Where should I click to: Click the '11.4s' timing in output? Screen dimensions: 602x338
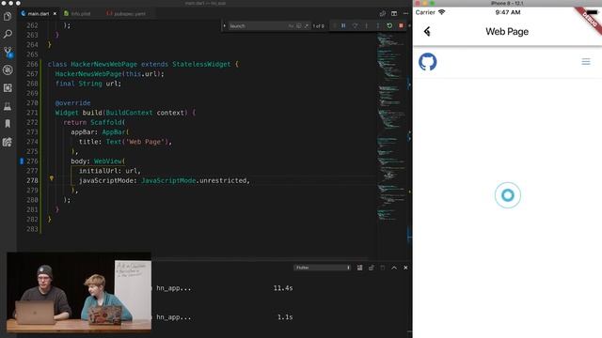(283, 288)
